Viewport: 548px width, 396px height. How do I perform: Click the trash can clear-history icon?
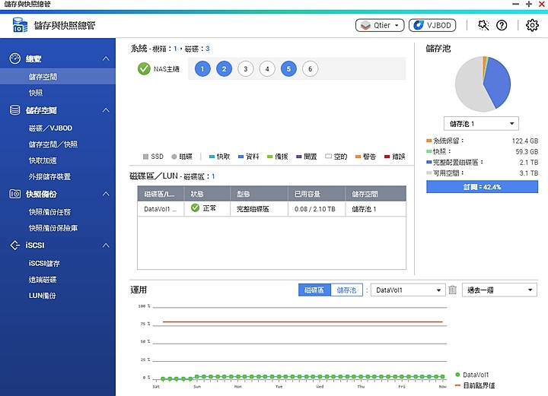coord(453,290)
